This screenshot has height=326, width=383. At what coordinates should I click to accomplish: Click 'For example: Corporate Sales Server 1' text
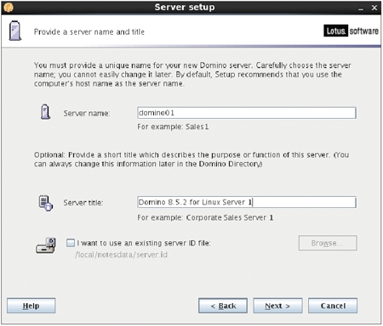[205, 217]
